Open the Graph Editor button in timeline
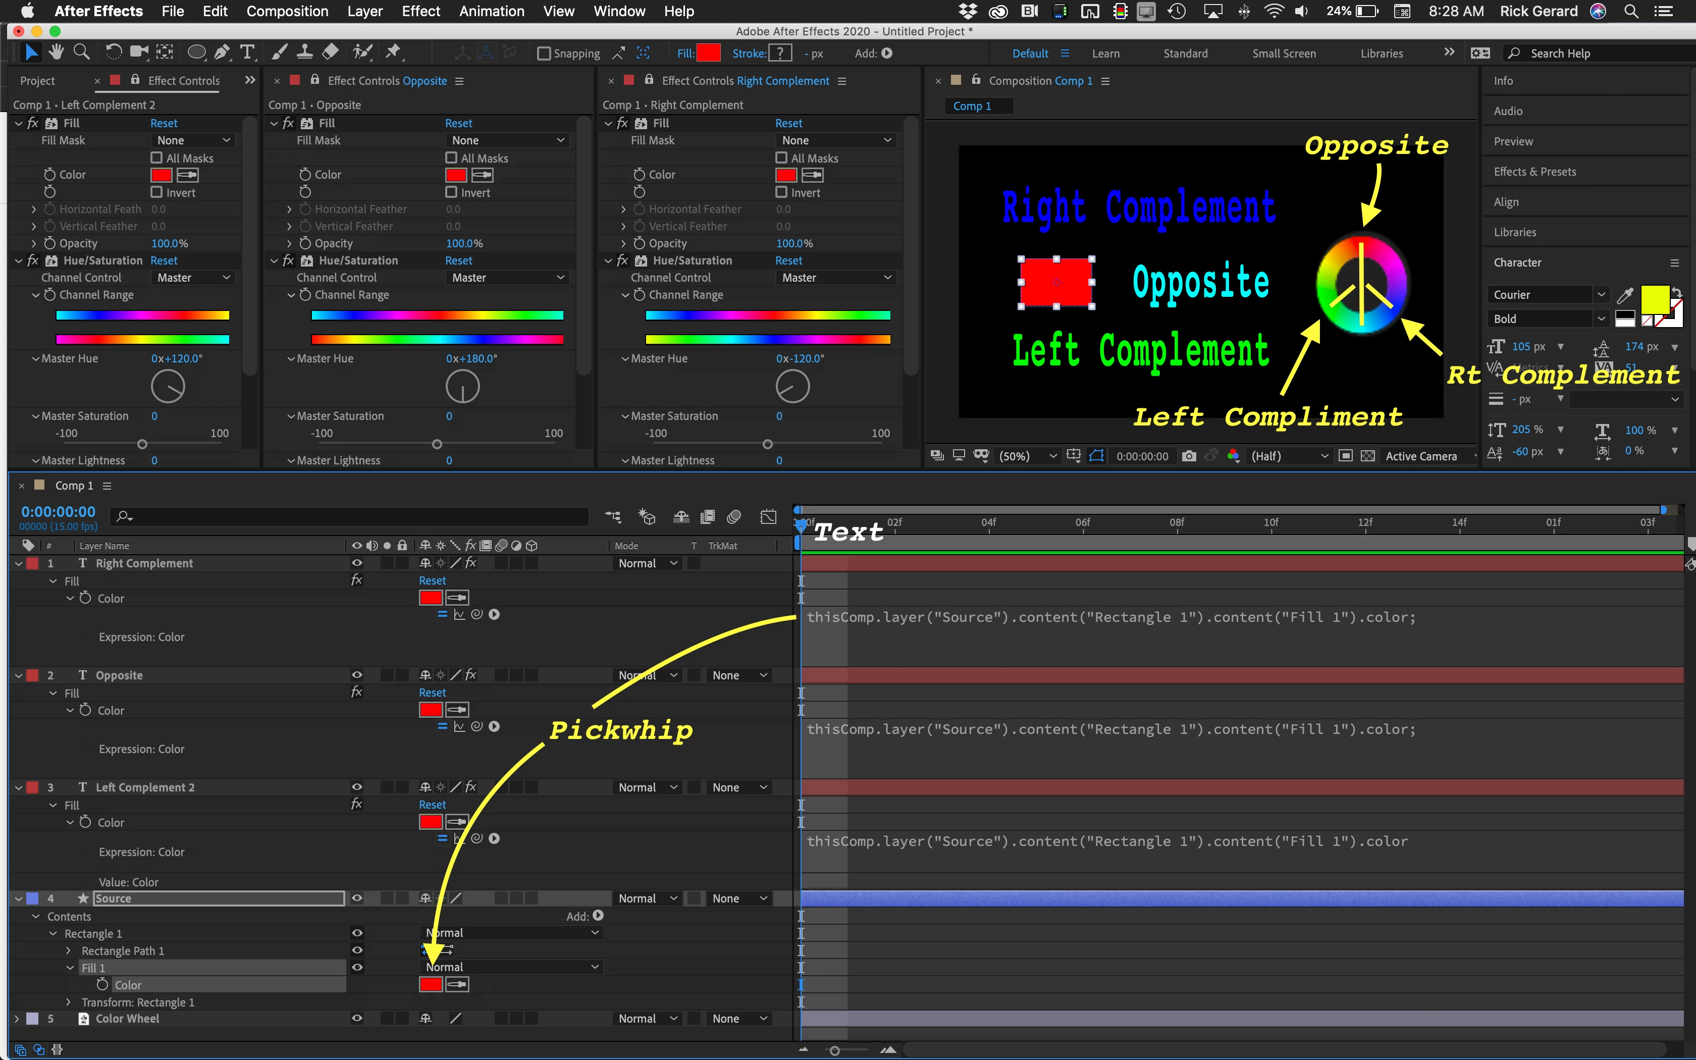The width and height of the screenshot is (1696, 1060). click(x=768, y=517)
